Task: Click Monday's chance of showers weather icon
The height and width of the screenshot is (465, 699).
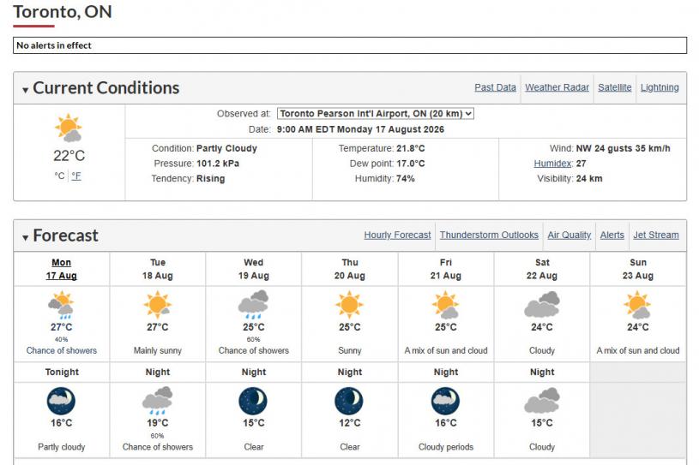Action: click(62, 305)
